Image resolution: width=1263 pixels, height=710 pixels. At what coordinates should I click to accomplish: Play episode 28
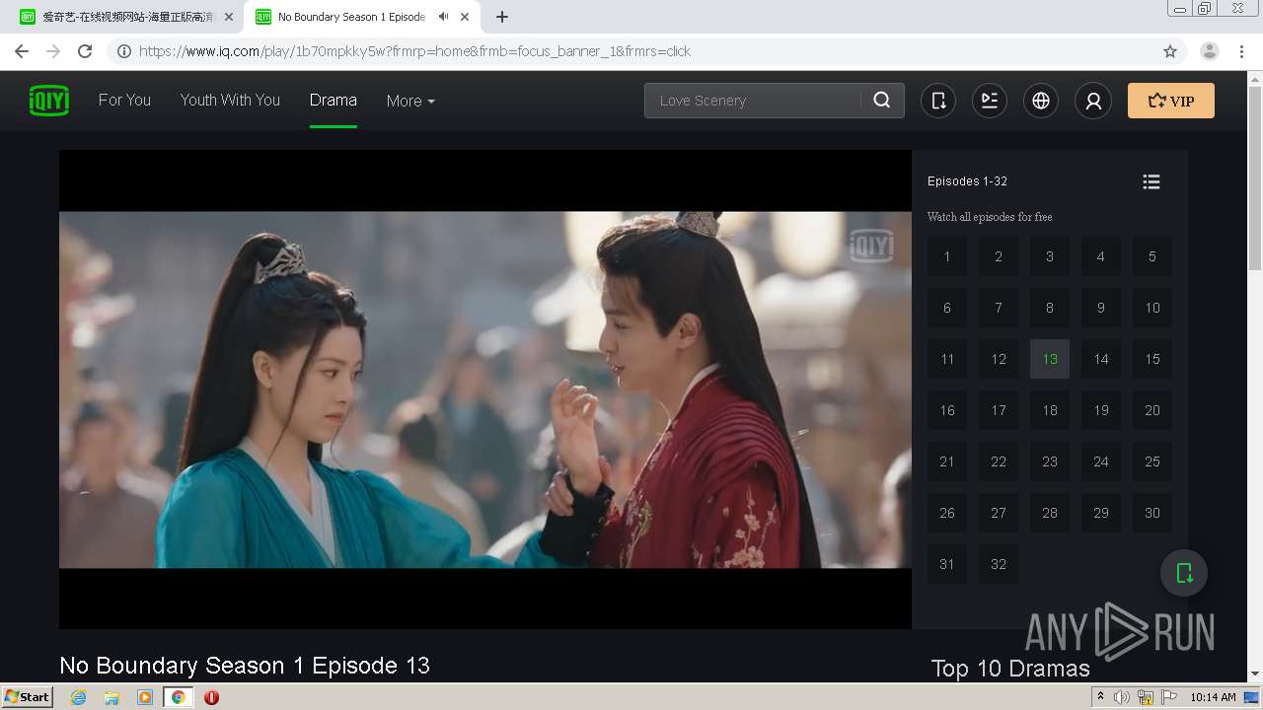coord(1050,513)
